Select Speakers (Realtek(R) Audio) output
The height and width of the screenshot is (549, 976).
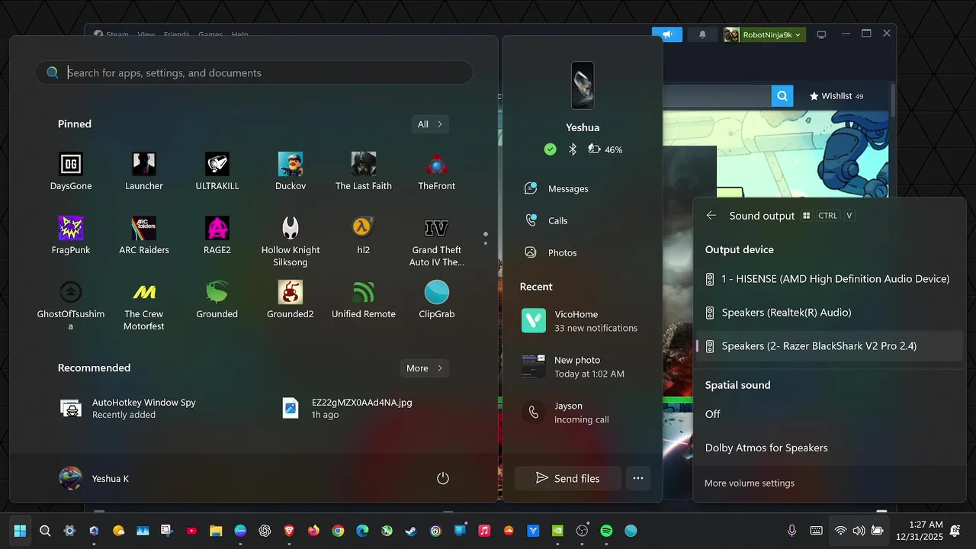tap(829, 313)
